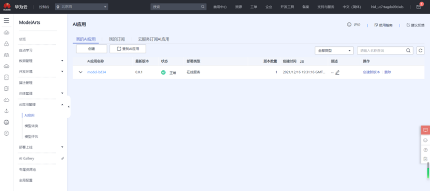Image resolution: width=430 pixels, height=191 pixels.
Task: Open the 北京四 region dropdown
Action: click(x=82, y=6)
